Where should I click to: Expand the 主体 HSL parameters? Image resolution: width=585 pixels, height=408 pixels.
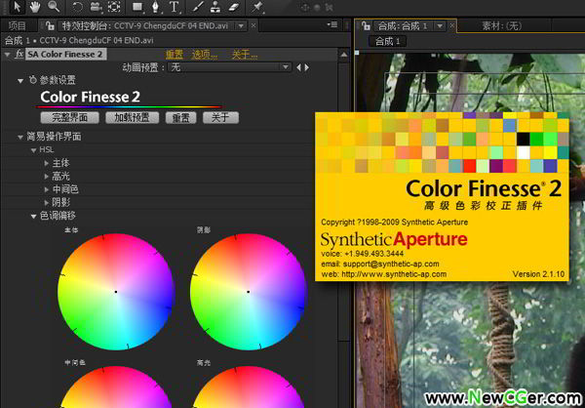coord(47,163)
